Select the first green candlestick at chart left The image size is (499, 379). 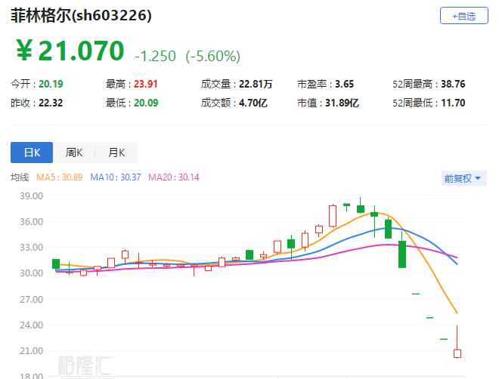pyautogui.click(x=55, y=263)
